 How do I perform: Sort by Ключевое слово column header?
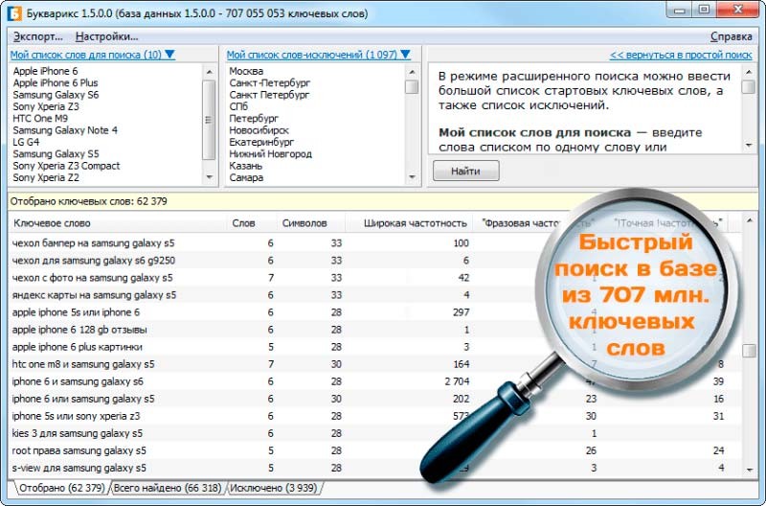click(x=53, y=223)
